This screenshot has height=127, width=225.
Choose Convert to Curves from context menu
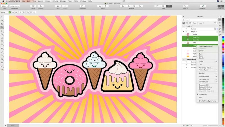205,47
